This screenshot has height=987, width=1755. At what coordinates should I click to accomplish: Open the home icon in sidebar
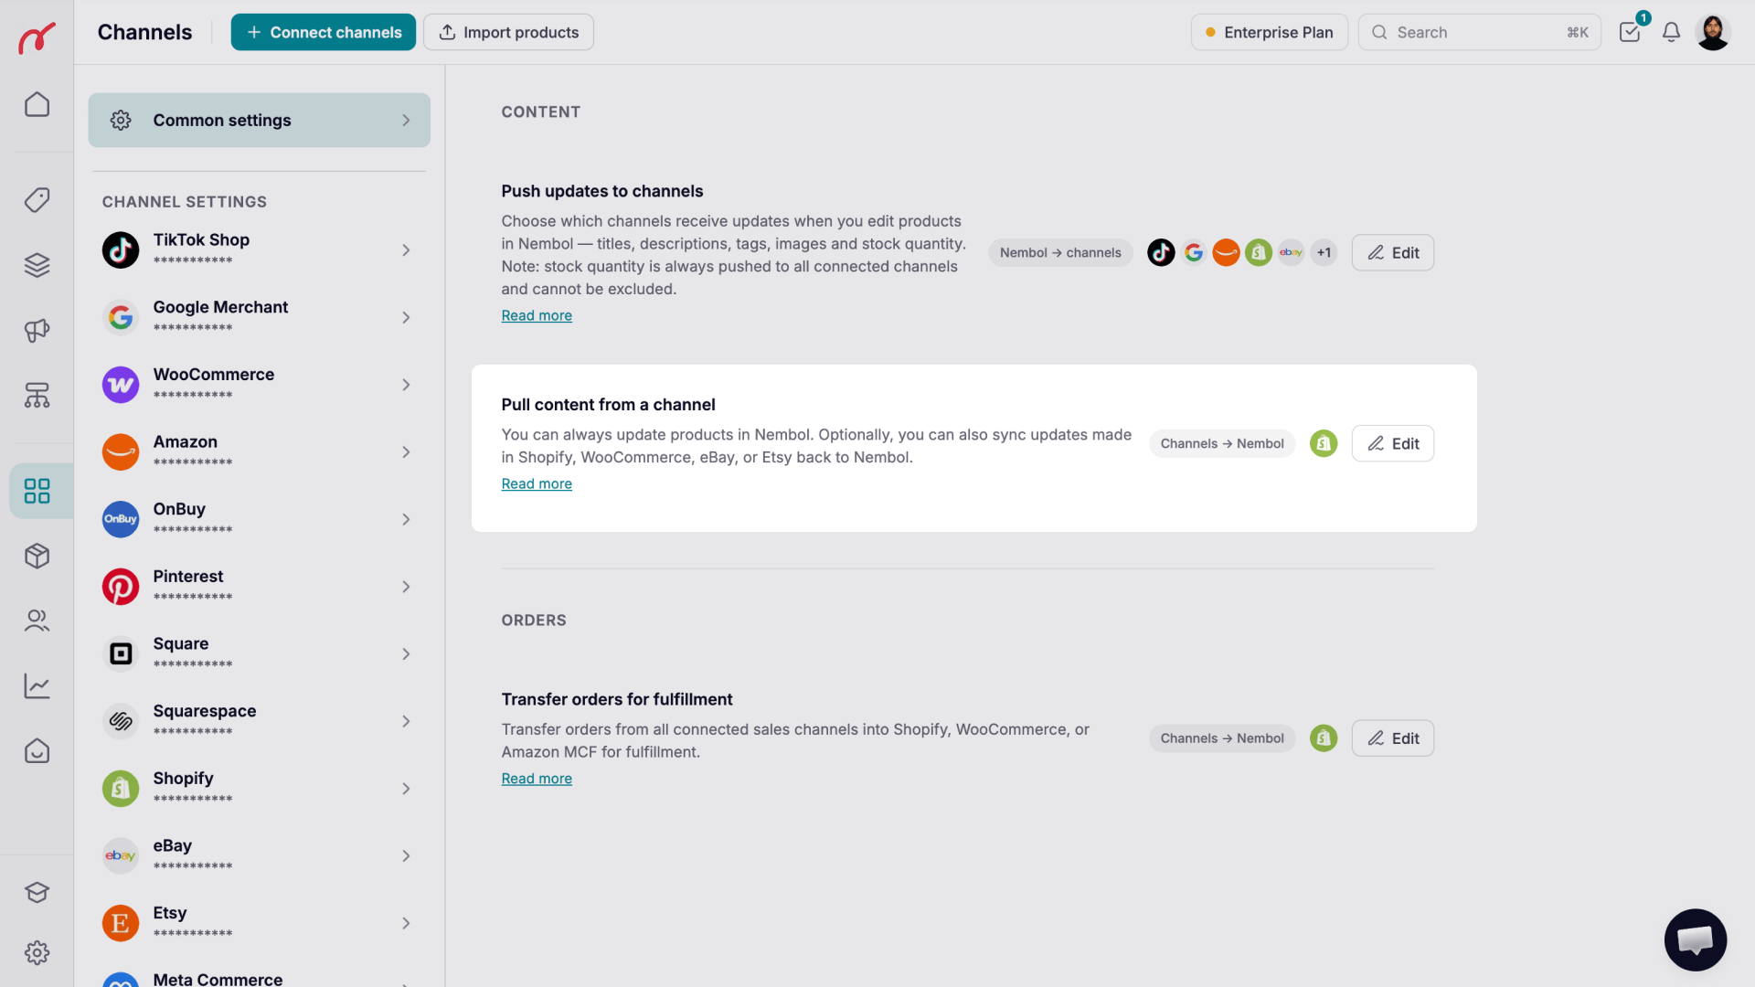tap(37, 104)
